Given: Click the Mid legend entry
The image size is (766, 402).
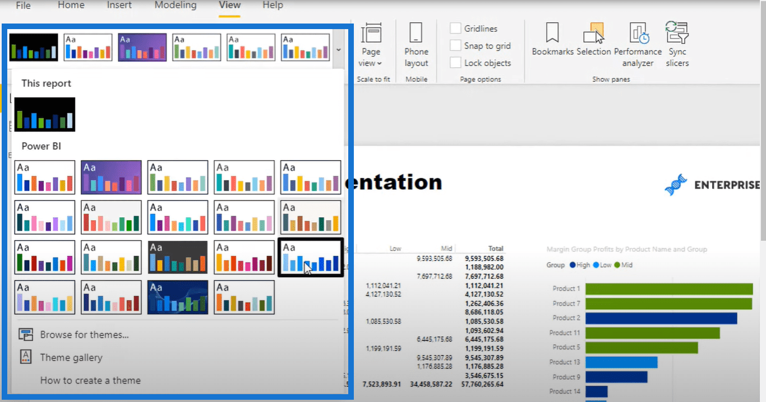Looking at the screenshot, I should click(624, 265).
